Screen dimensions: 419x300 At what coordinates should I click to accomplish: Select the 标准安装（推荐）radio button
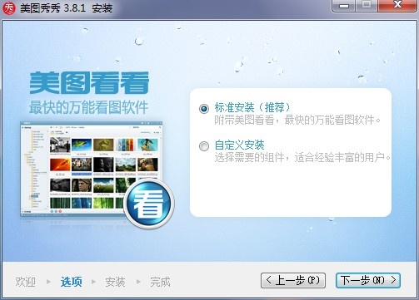tap(204, 108)
